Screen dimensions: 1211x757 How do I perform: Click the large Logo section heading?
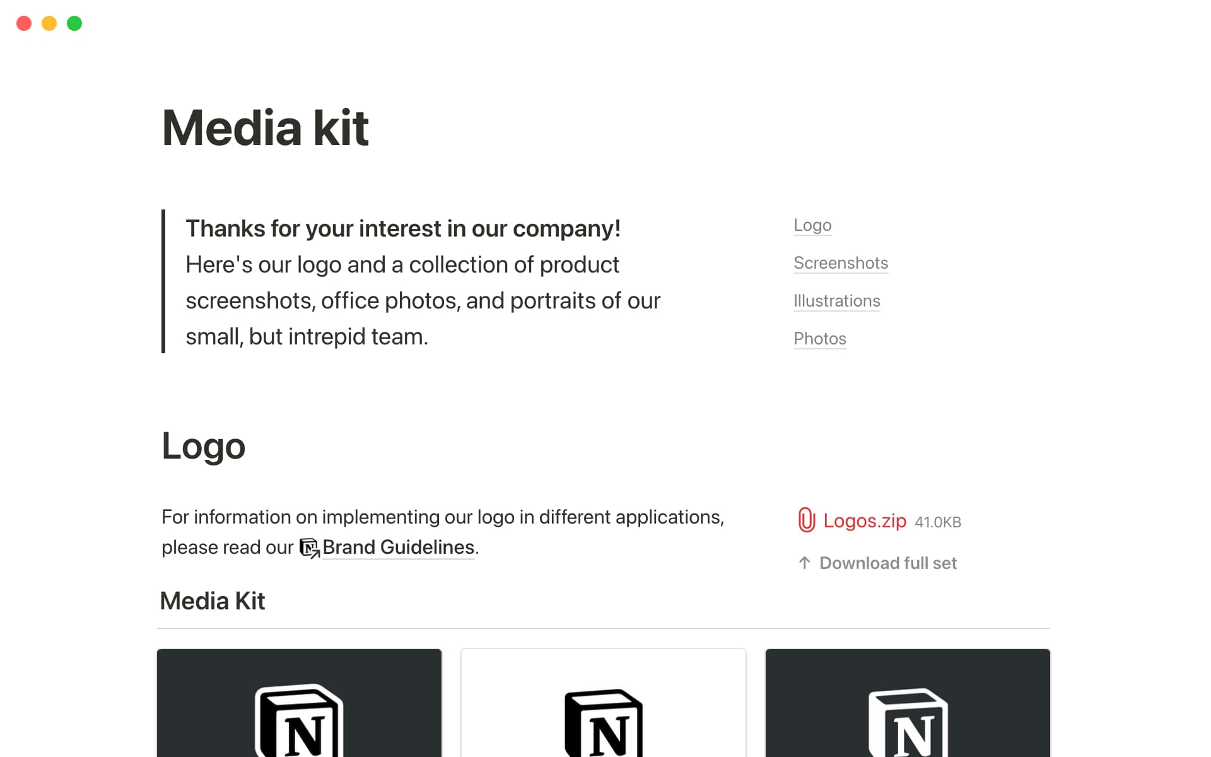tap(203, 446)
